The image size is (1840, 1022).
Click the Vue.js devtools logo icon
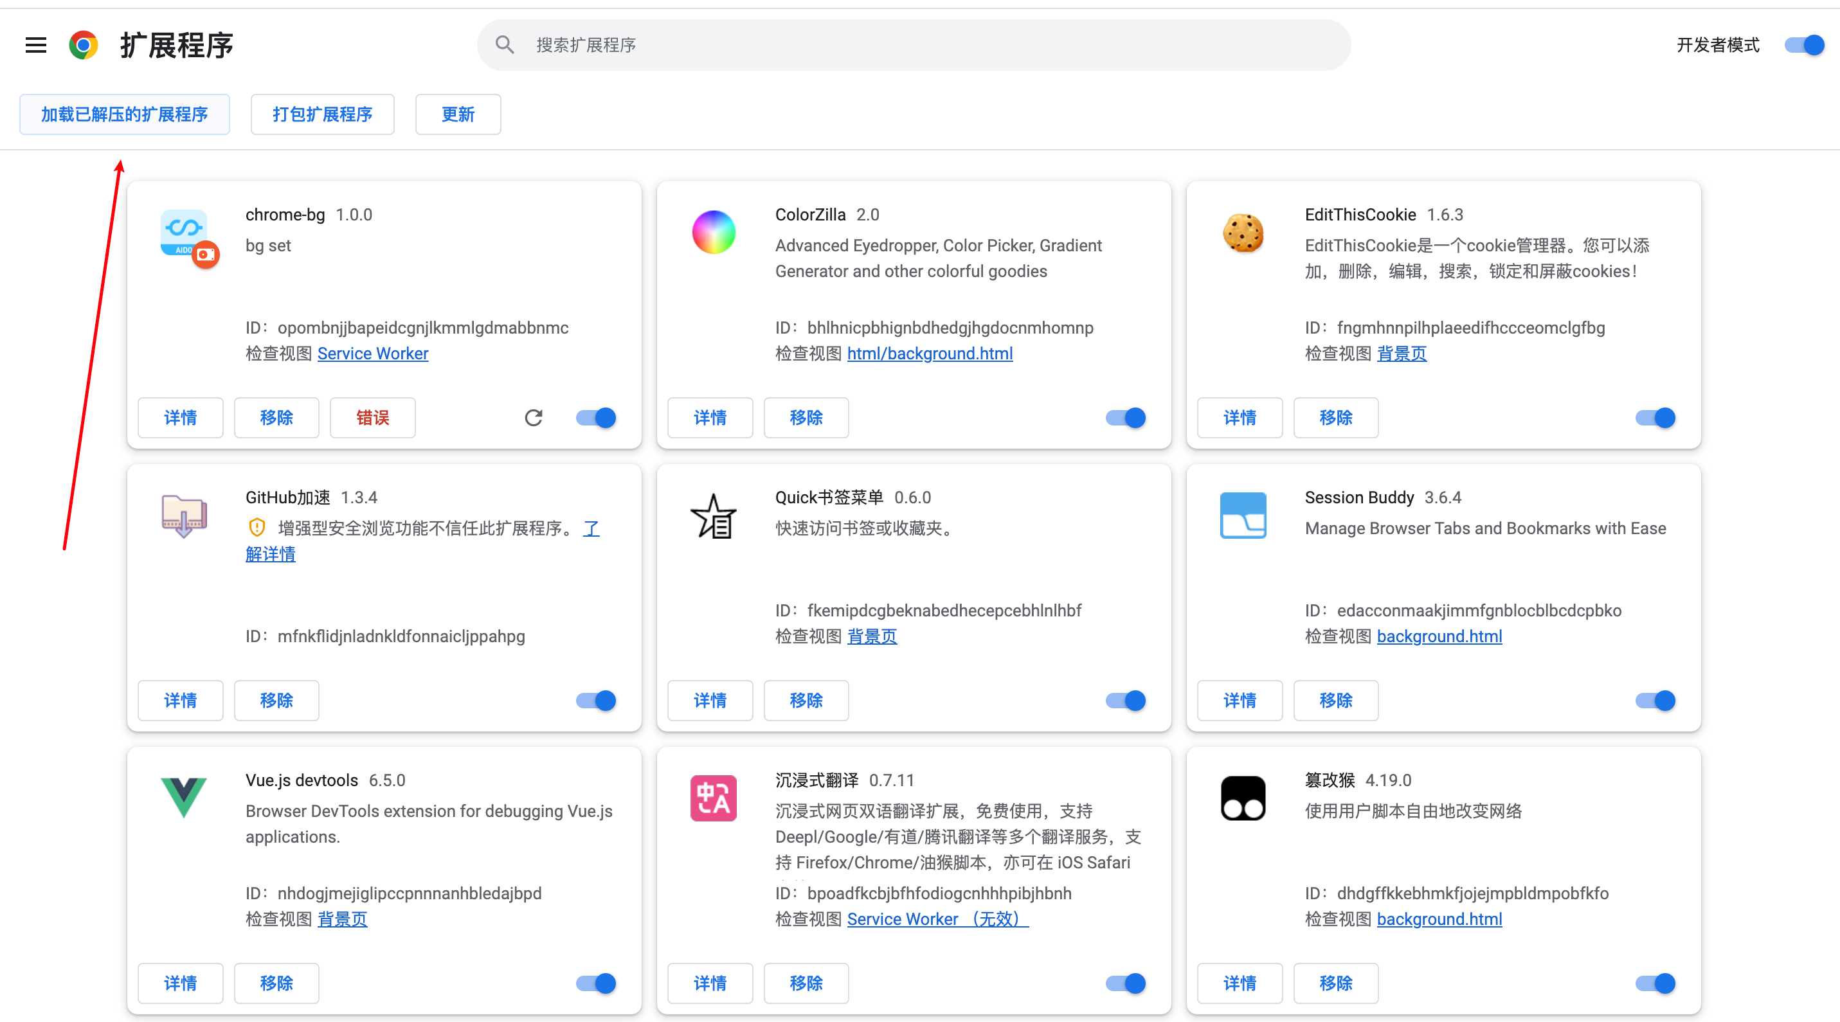coord(184,798)
